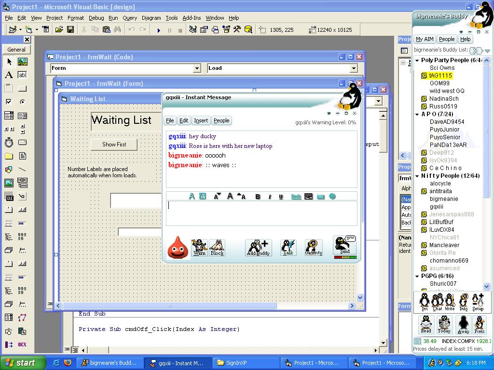Screen dimensions: 494x370
Task: Select the Label tool in toolbox
Action: point(9,75)
